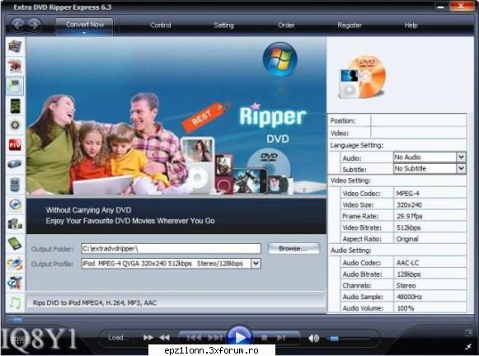Image resolution: width=479 pixels, height=356 pixels.
Task: Click the Browse... button
Action: 294,249
